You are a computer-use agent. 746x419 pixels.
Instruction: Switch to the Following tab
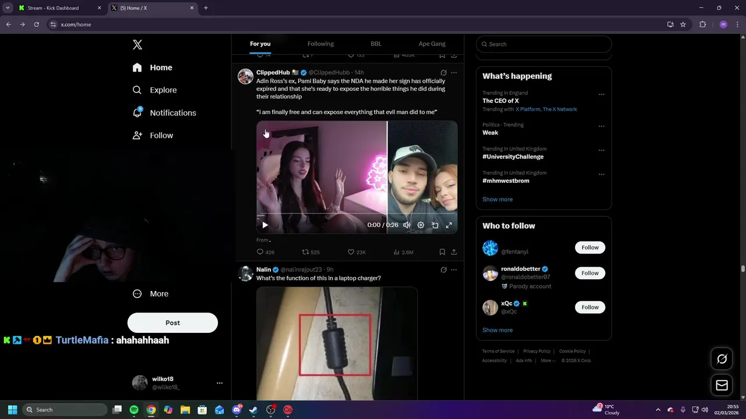point(321,44)
